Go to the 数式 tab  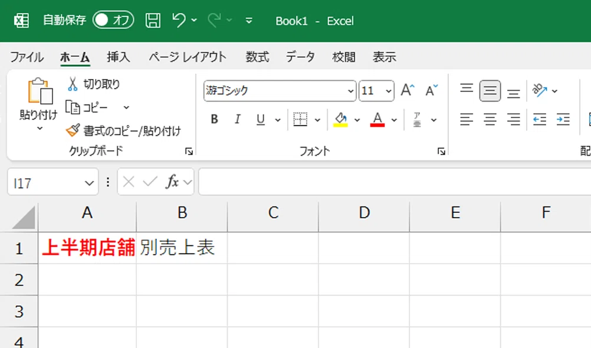(257, 57)
